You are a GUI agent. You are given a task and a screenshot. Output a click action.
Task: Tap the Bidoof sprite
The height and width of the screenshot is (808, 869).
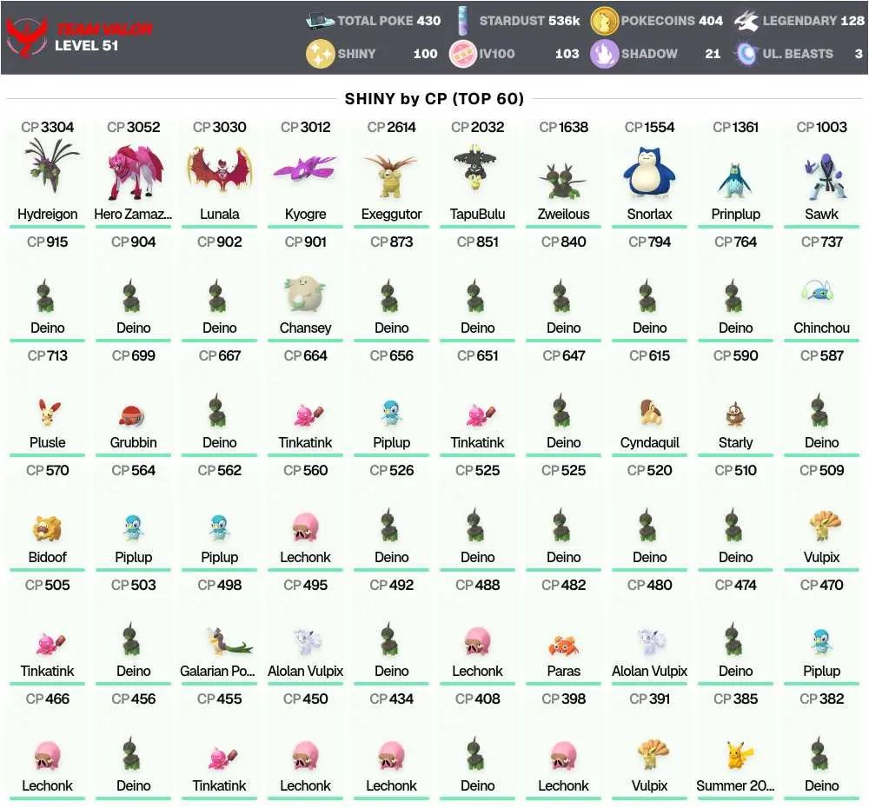[47, 528]
